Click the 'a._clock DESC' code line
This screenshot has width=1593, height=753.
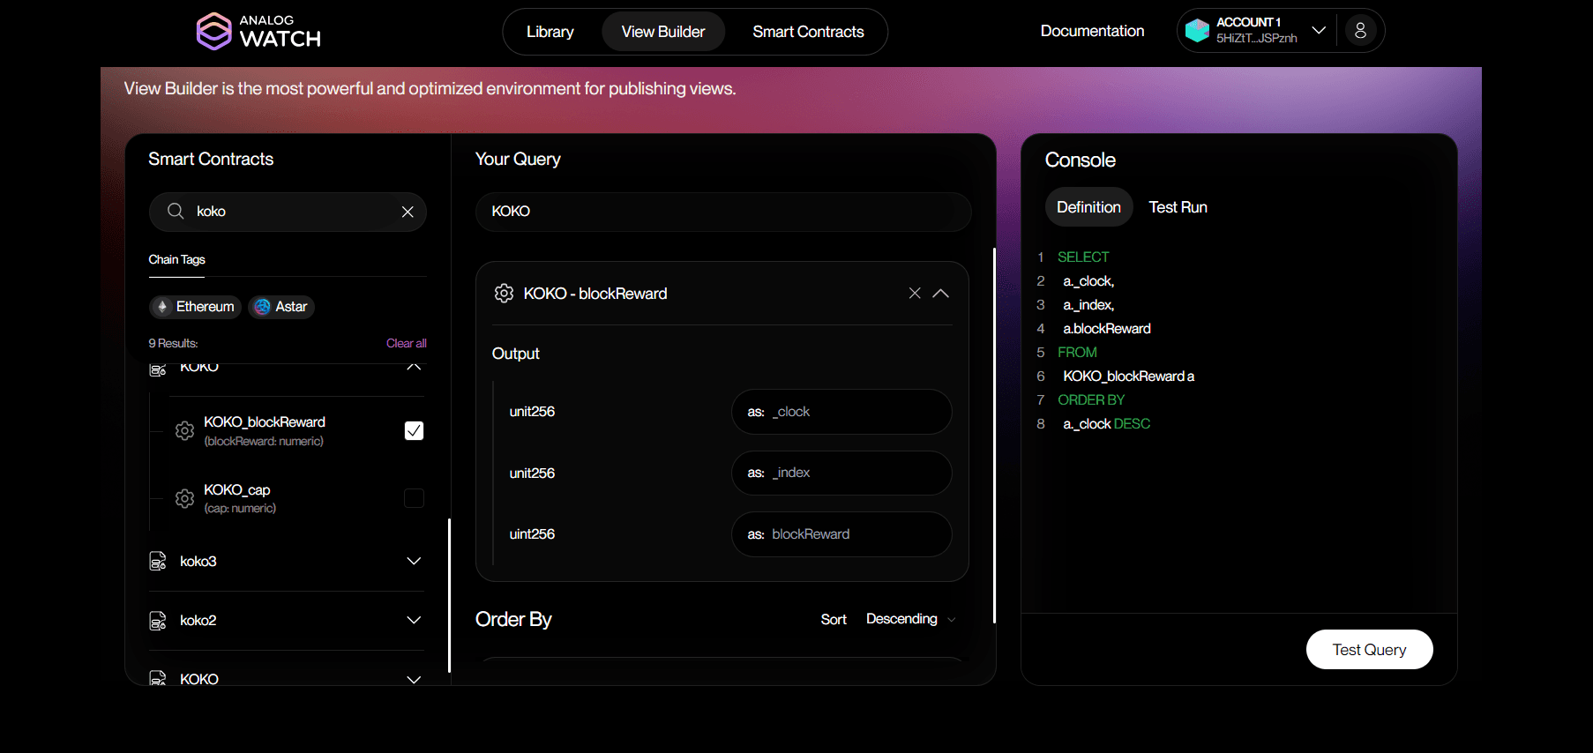[x=1106, y=424]
